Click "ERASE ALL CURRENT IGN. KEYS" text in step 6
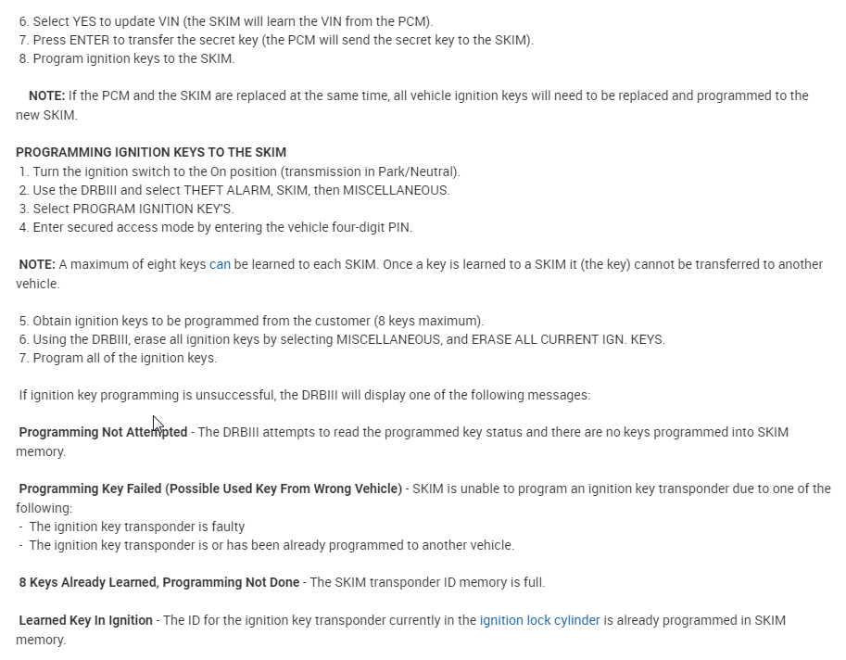The width and height of the screenshot is (846, 660). point(567,339)
